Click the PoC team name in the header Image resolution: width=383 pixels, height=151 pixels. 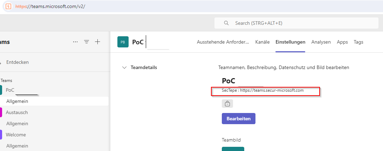(x=138, y=42)
